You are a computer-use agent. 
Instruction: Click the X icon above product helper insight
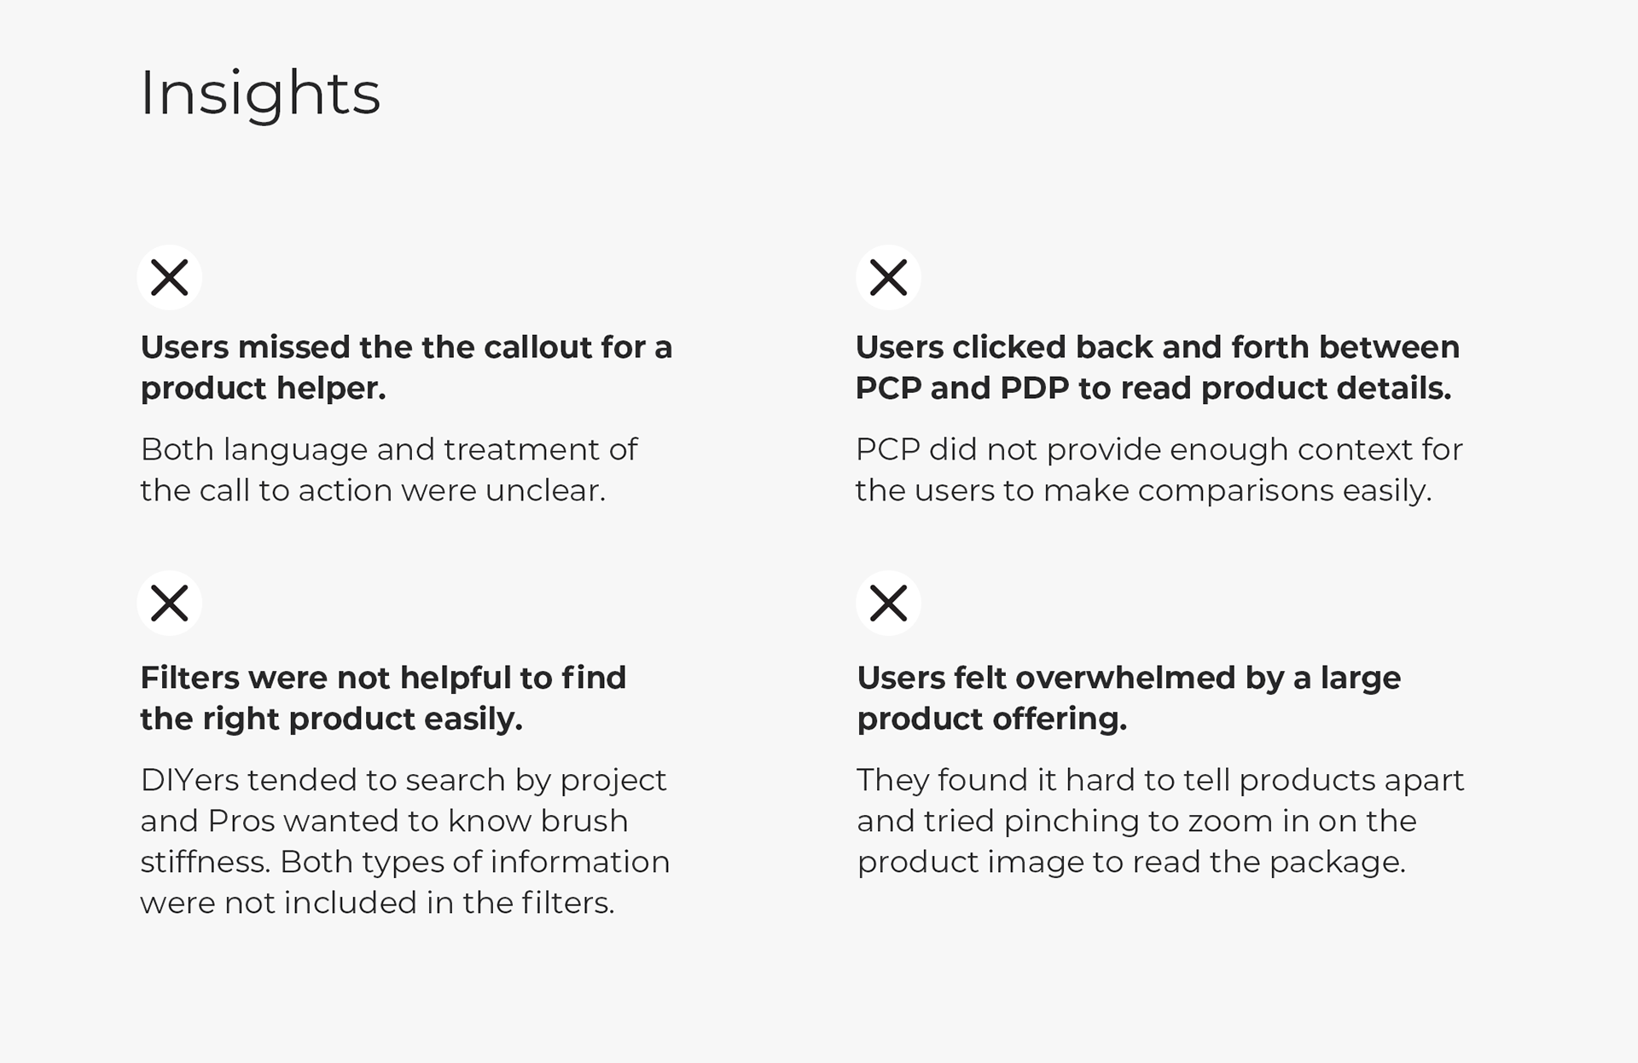tap(169, 277)
